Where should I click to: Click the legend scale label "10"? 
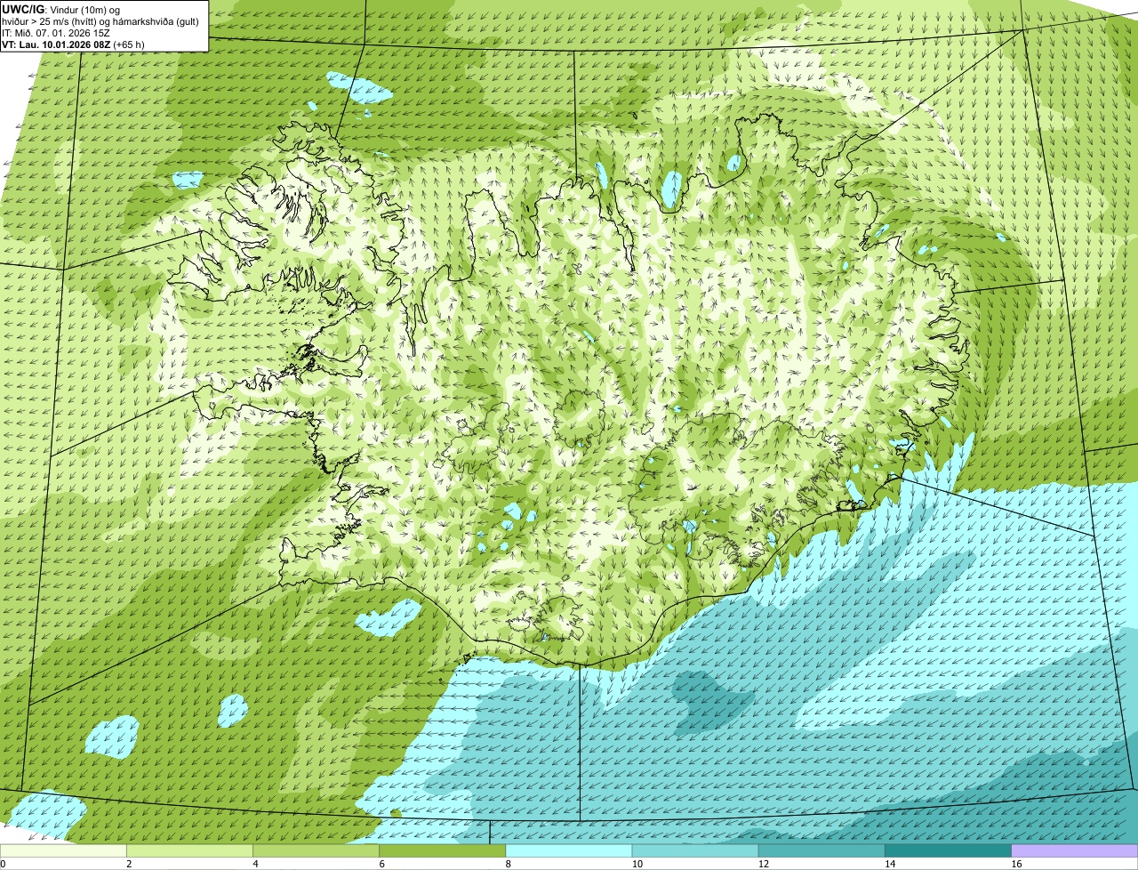point(637,864)
